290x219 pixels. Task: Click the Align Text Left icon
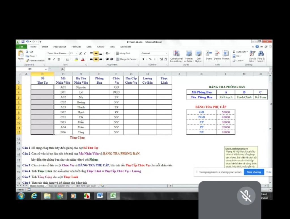[x=91, y=59]
